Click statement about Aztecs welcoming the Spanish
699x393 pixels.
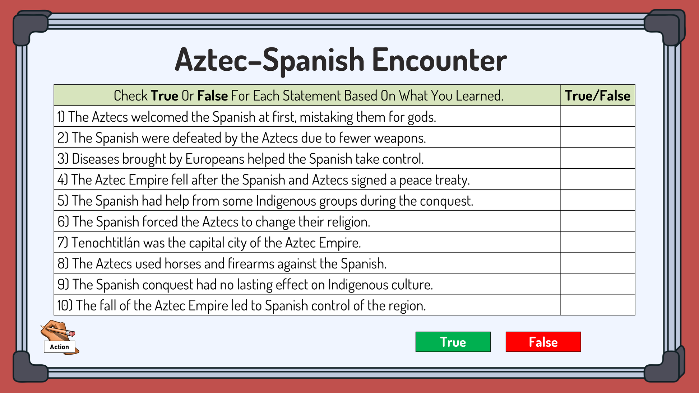tap(247, 117)
